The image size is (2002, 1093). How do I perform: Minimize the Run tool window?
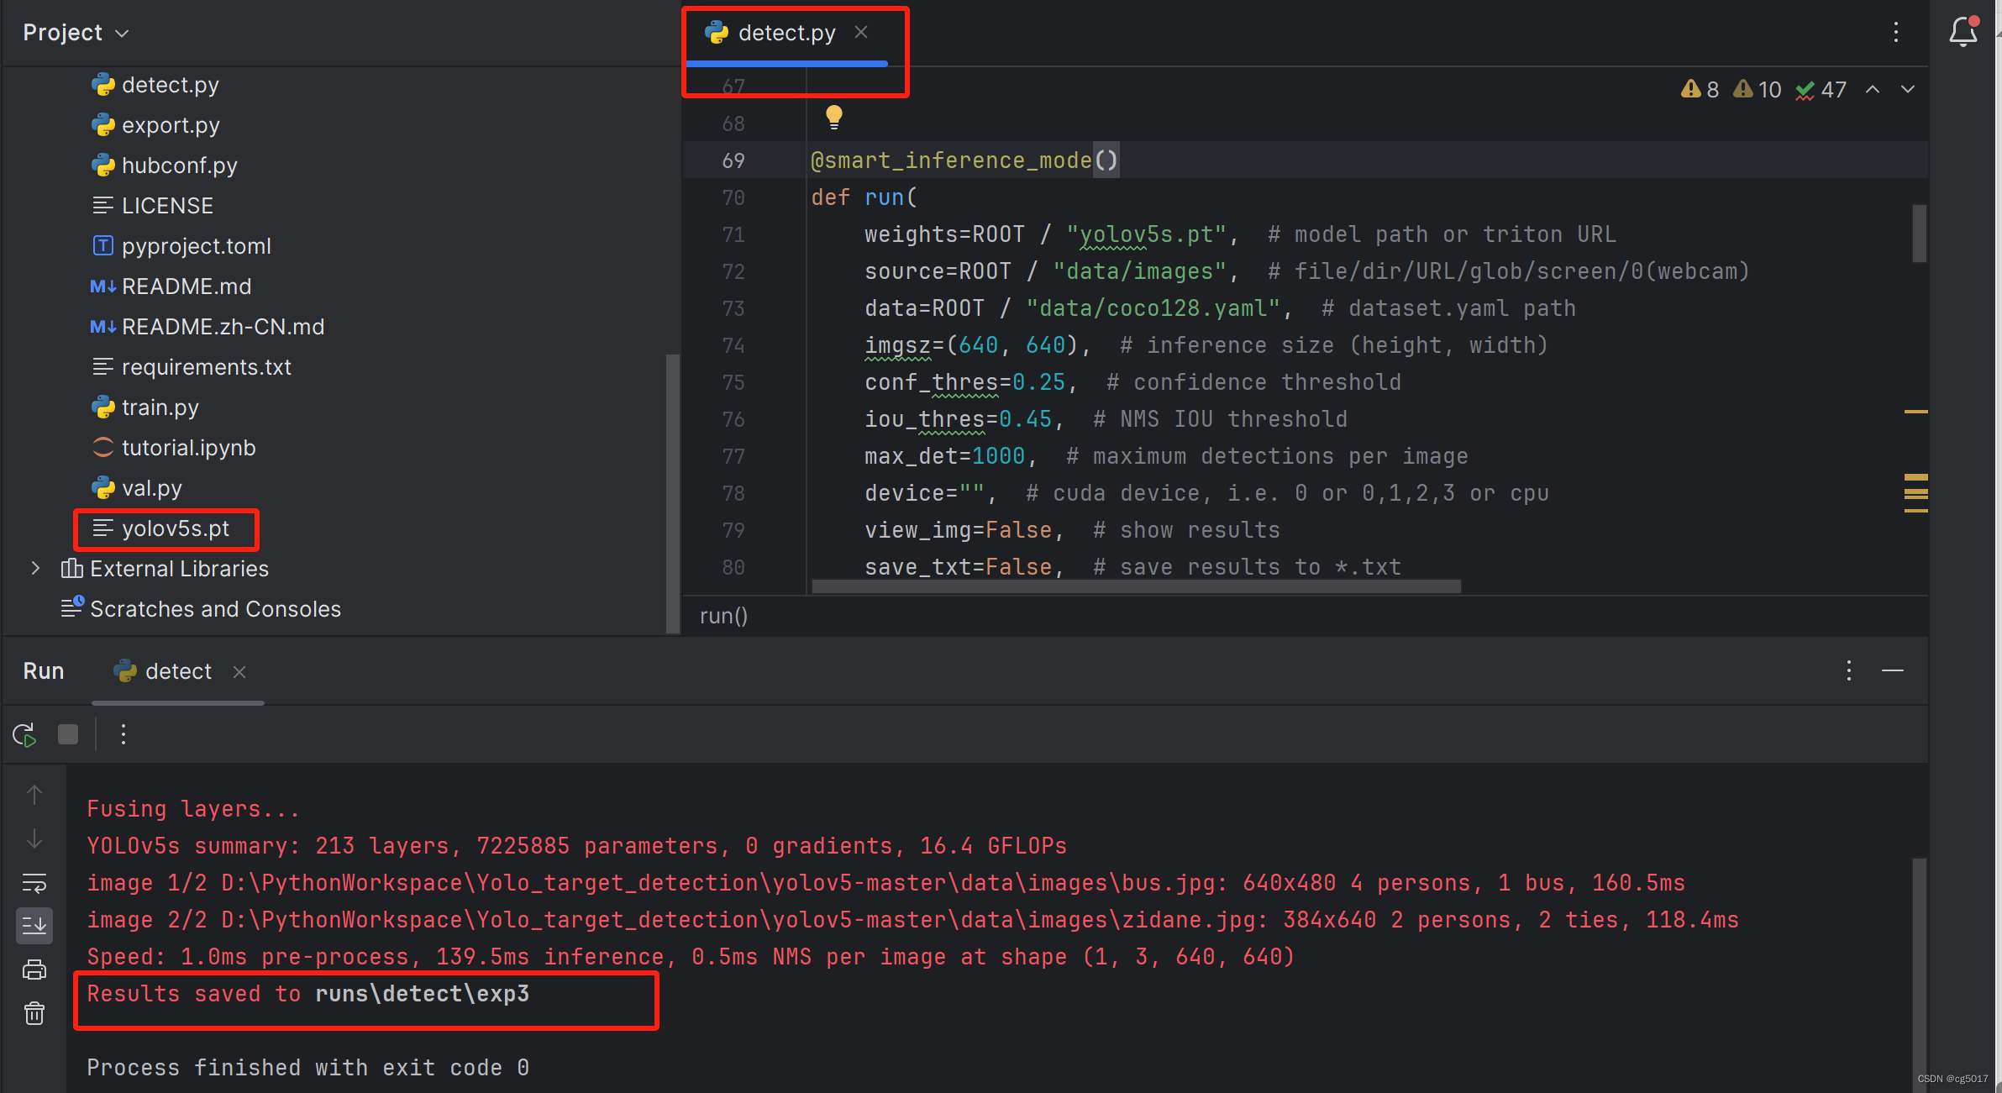pyautogui.click(x=1892, y=670)
